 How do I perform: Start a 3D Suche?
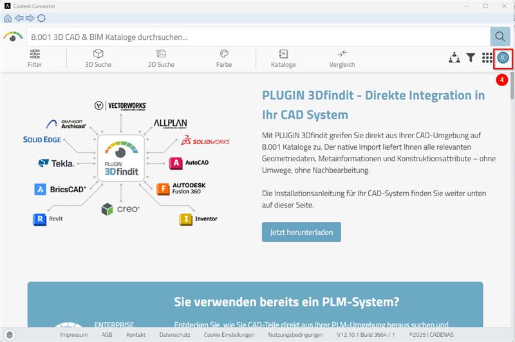point(98,59)
